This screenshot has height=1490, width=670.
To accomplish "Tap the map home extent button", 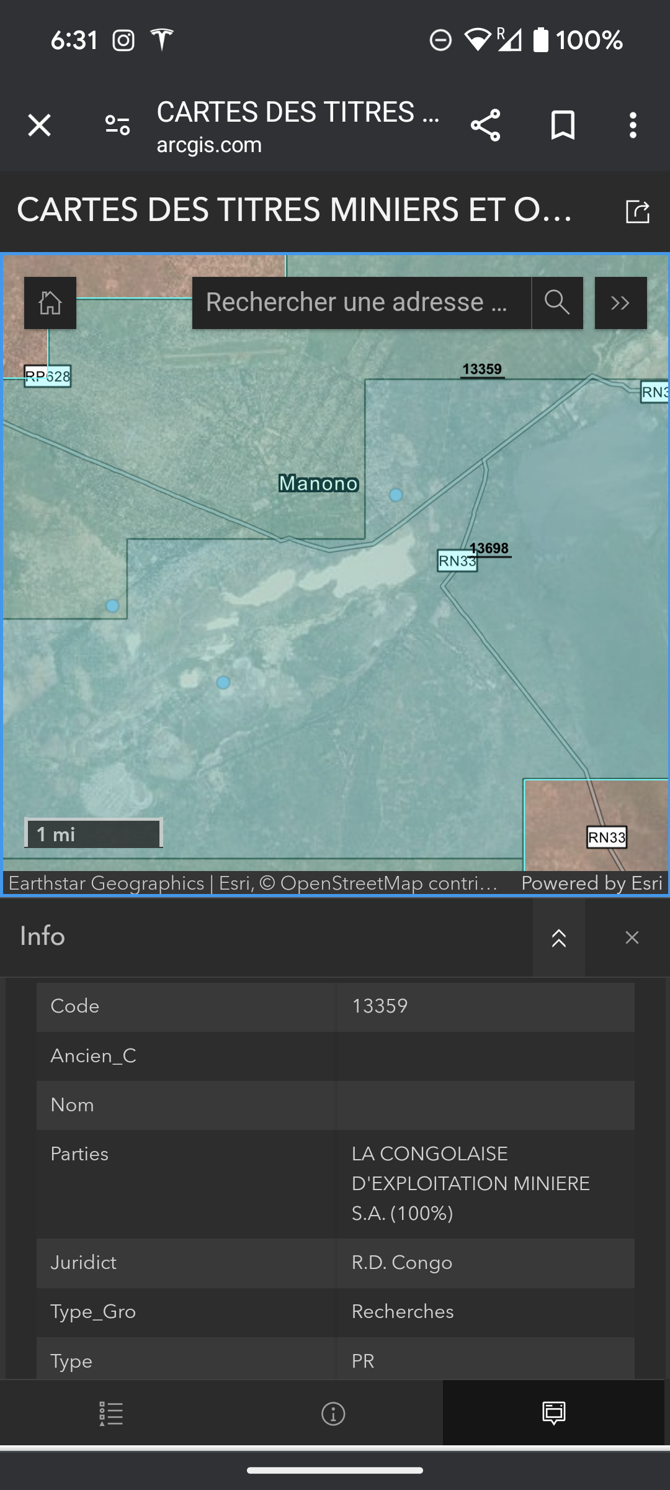I will [x=50, y=303].
